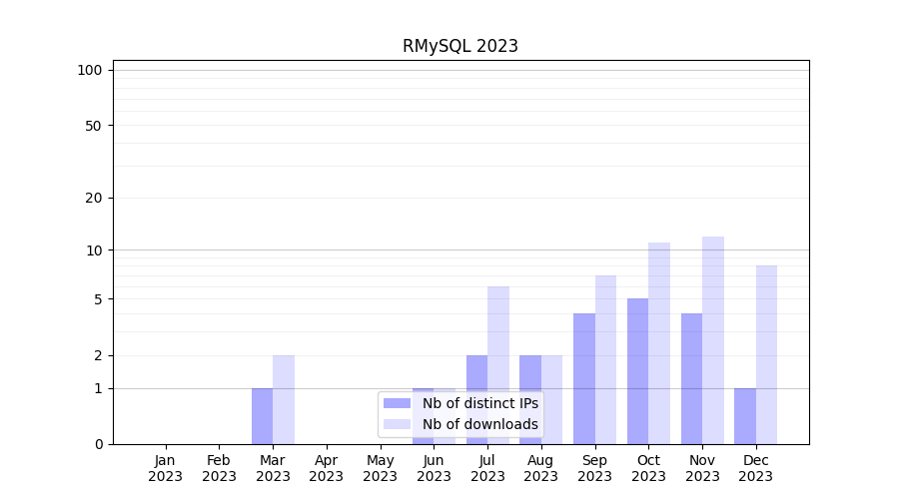Select the 'Nb of distinct IPs' legend label
This screenshot has height=499, width=899.
(479, 403)
